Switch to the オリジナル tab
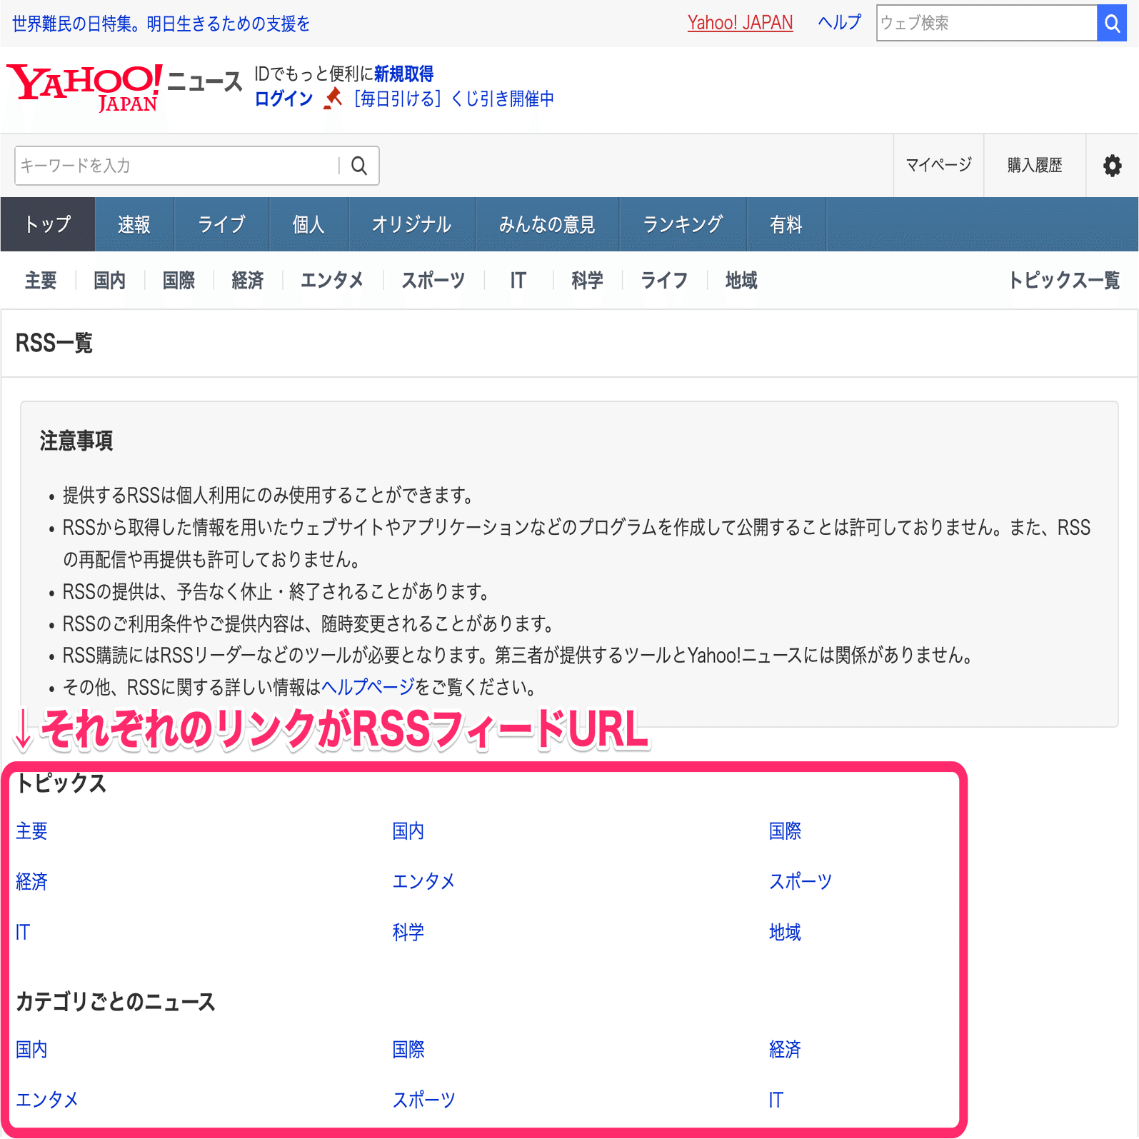This screenshot has height=1139, width=1139. 411,224
